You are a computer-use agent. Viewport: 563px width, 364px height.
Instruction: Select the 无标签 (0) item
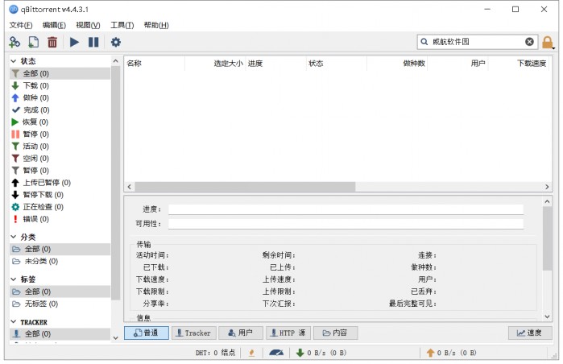tap(60, 304)
